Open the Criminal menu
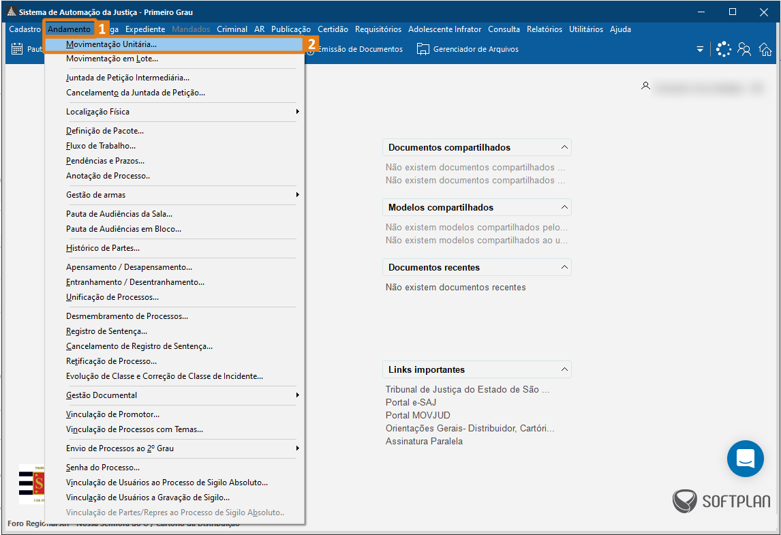Screen dimensions: 781x535 pyautogui.click(x=232, y=29)
